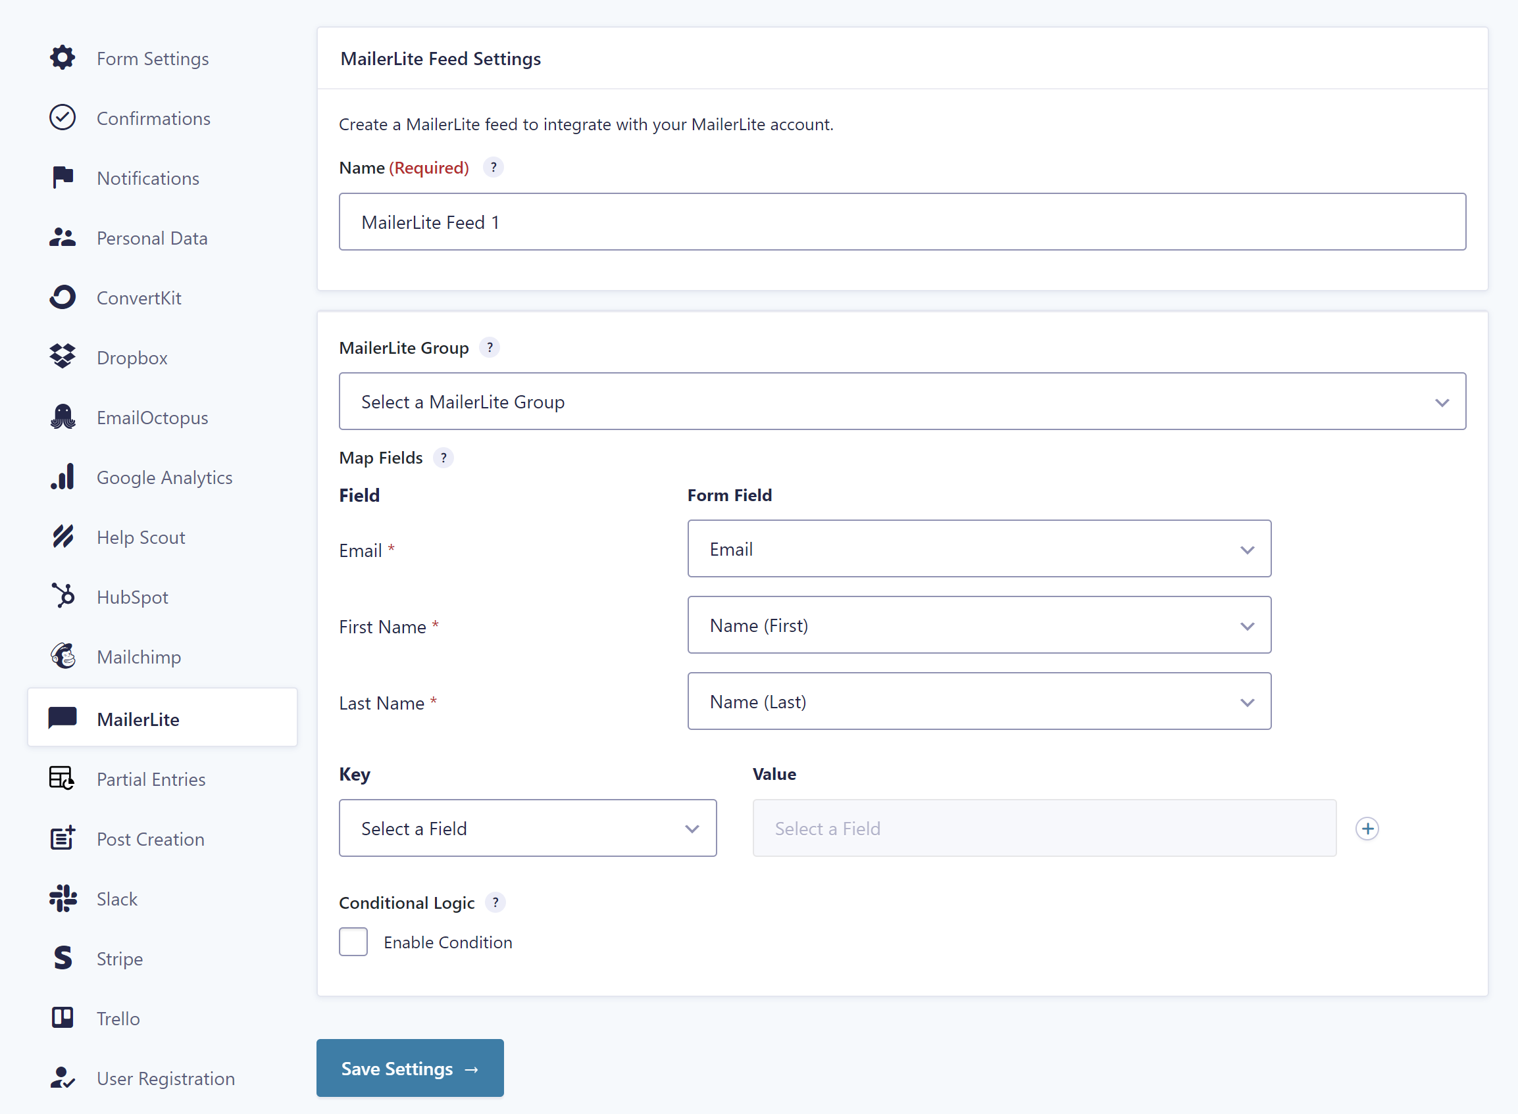Click the Save Settings button
Screen dimensions: 1518x1114
410,1068
